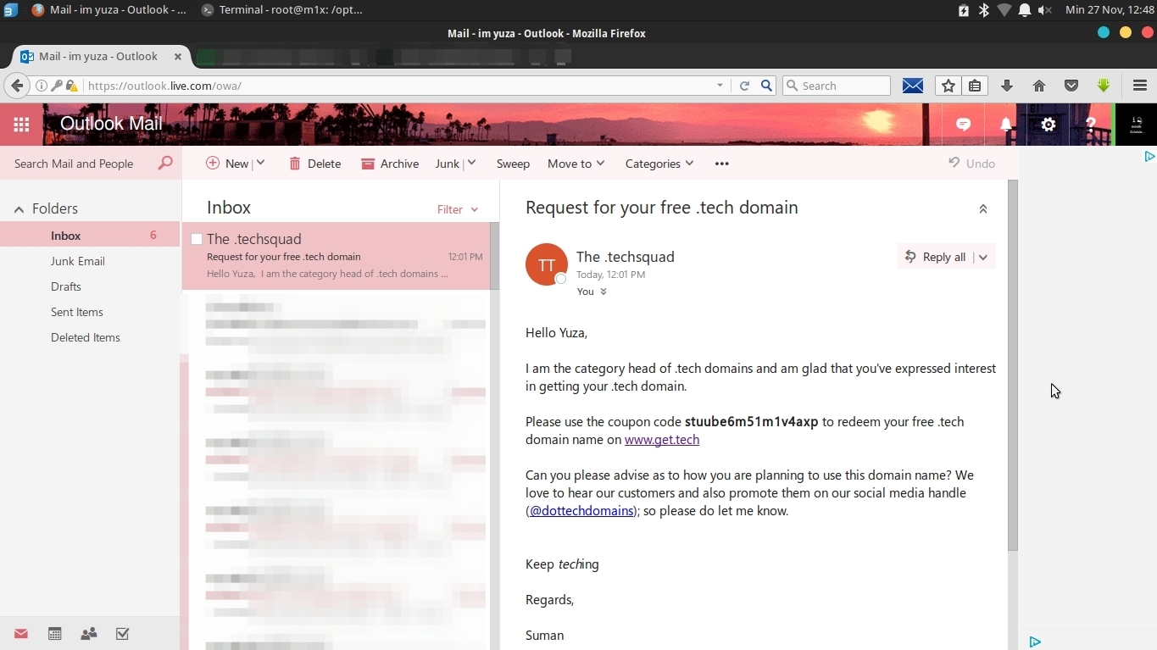Bookmark this page with the star

[948, 86]
